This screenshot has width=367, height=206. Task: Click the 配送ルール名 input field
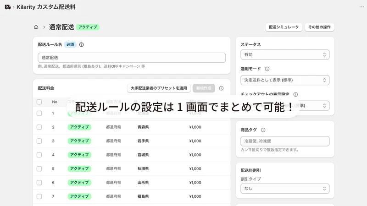coord(132,58)
